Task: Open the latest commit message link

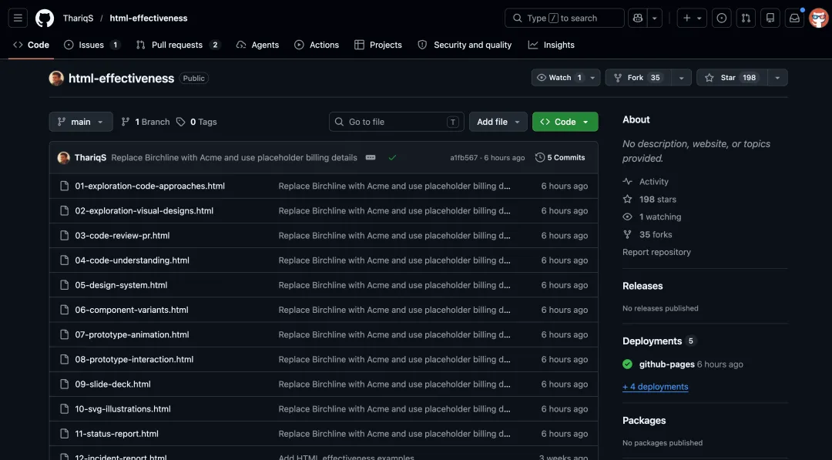Action: (234, 158)
